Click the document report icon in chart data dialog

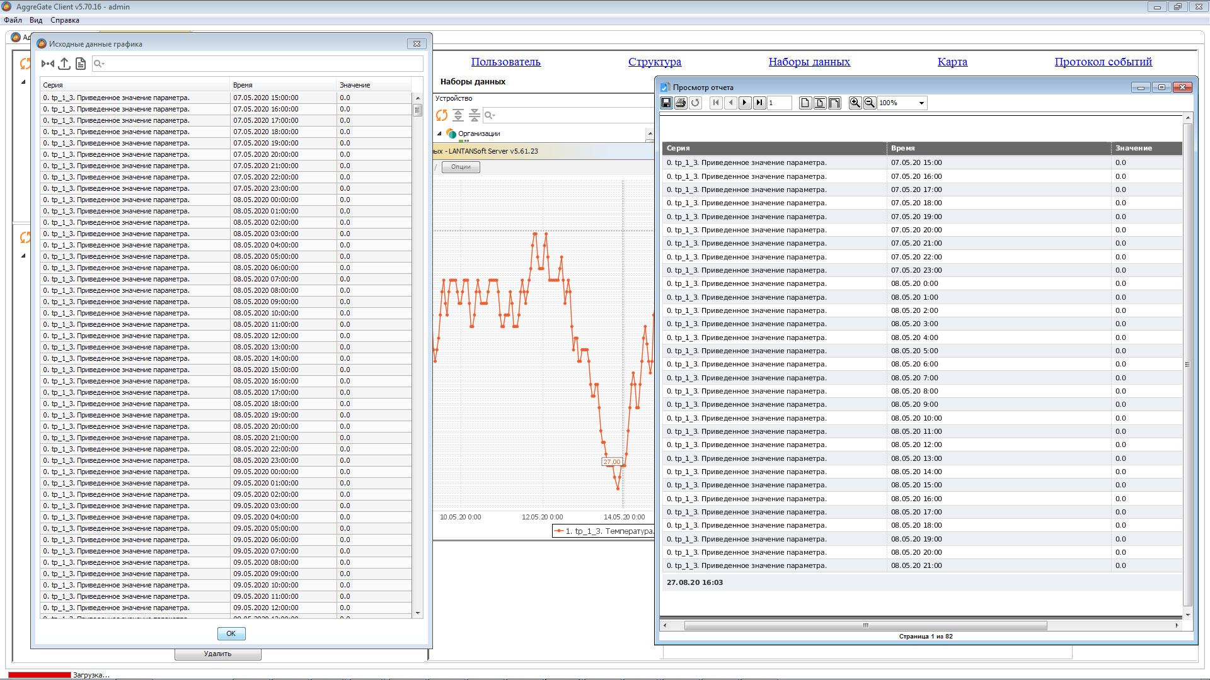click(81, 64)
